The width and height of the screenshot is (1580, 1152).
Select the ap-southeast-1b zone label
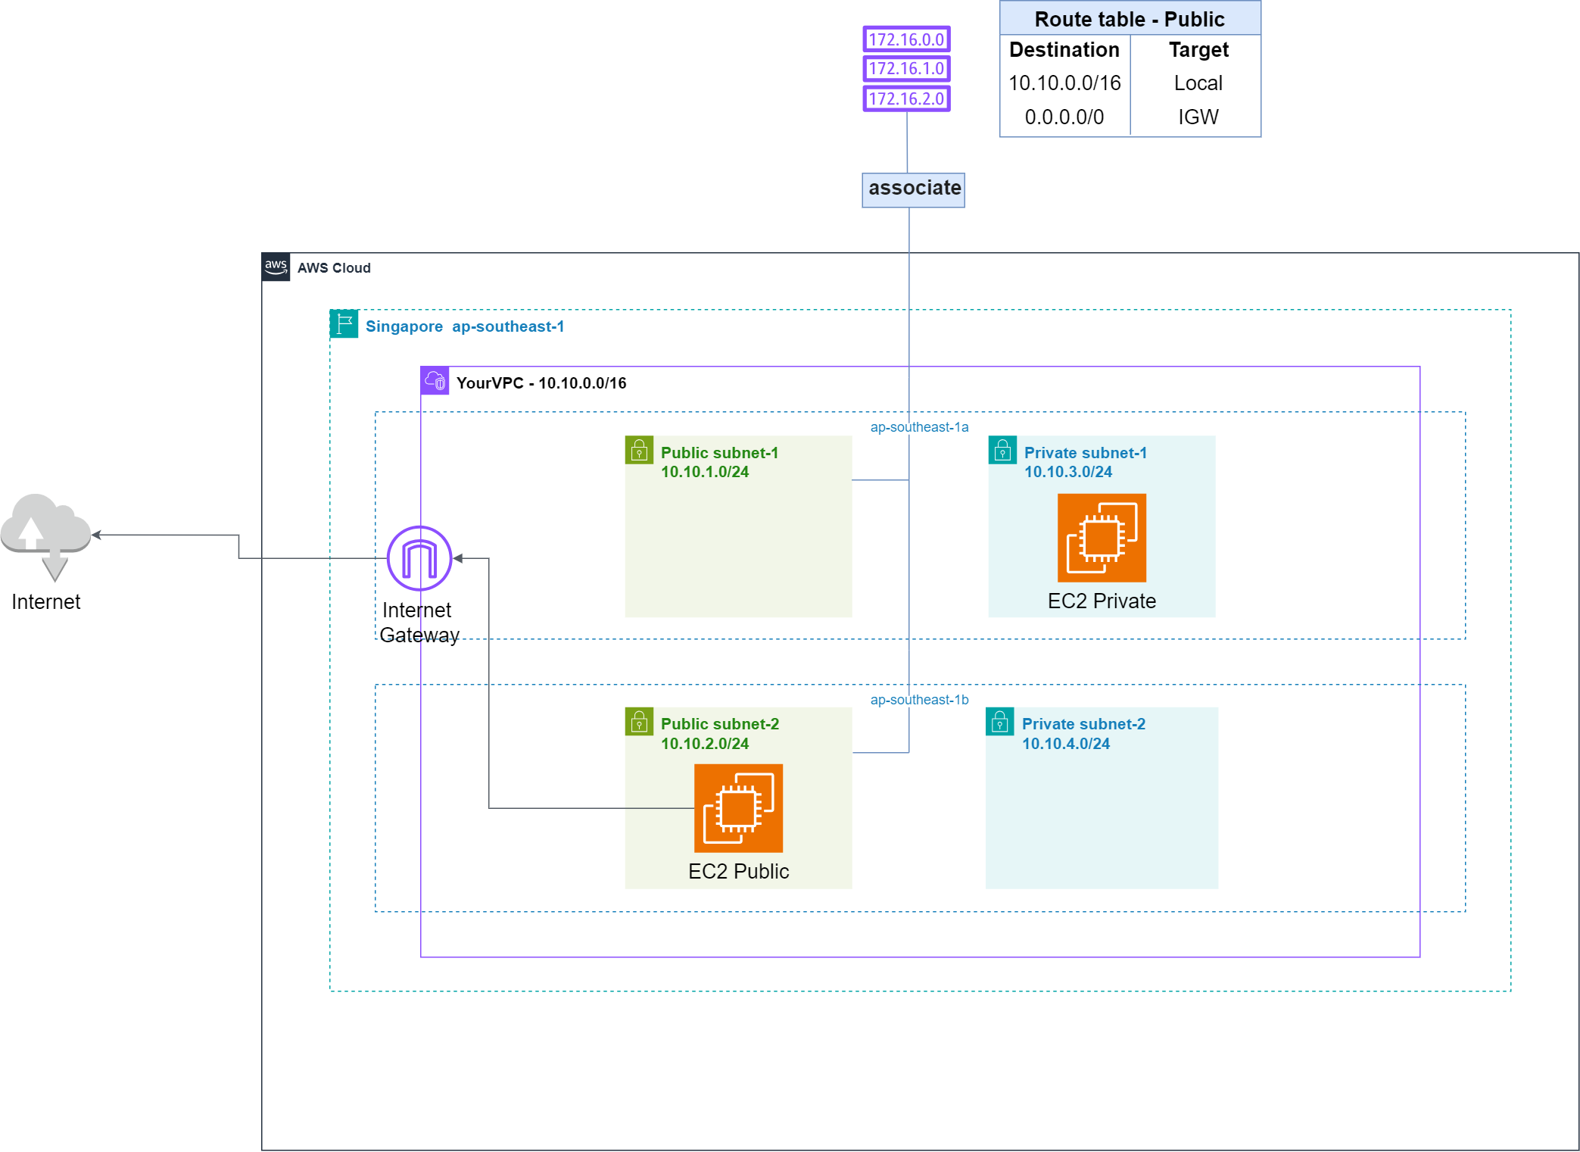919,700
